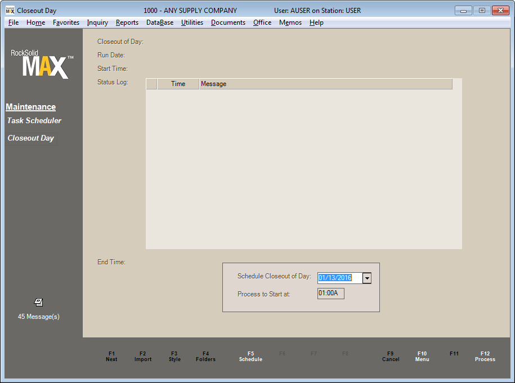Click the F5 Schedule function button
Viewport: 515px width, 383px height.
(x=250, y=357)
